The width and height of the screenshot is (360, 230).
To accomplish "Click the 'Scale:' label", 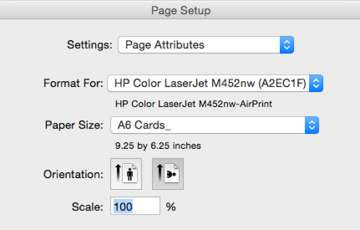I will [87, 207].
